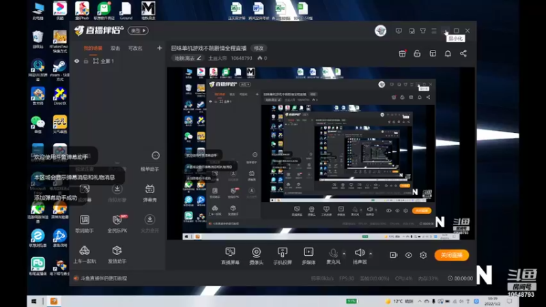
Task: Open the 上车一起玩 car icon tool
Action: [85, 254]
